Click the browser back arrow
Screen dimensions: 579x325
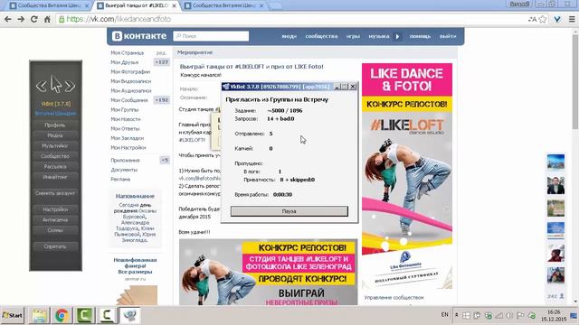(8, 19)
